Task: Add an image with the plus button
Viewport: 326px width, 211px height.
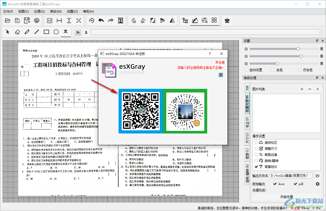Action: click(x=302, y=89)
